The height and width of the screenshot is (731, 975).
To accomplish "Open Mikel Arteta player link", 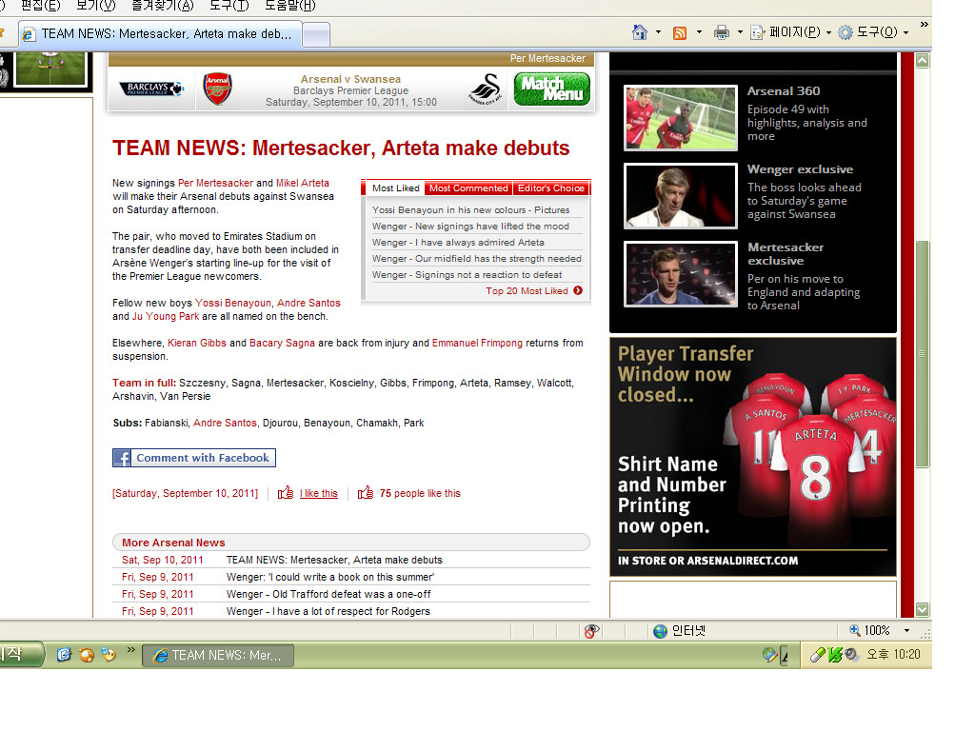I will click(302, 183).
